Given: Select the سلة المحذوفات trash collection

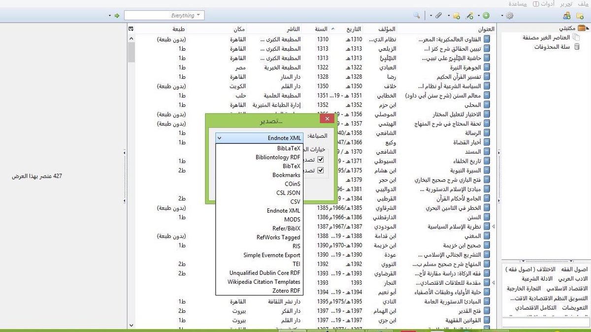Looking at the screenshot, I should [x=552, y=47].
